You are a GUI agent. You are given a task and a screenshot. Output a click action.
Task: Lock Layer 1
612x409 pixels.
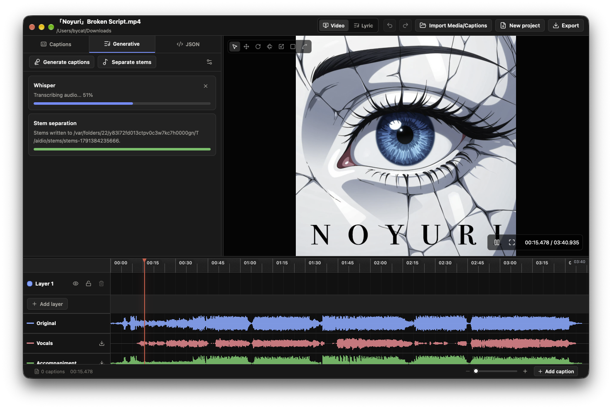88,283
